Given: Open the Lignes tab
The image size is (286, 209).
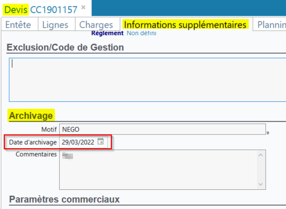Looking at the screenshot, I should tap(55, 25).
